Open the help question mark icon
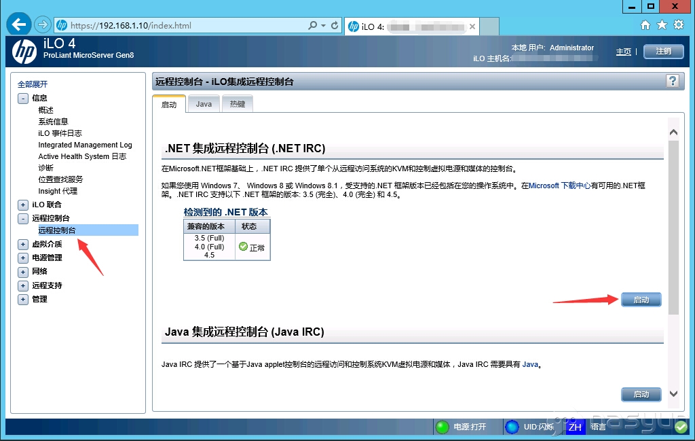Viewport: 695px width, 441px height. pyautogui.click(x=673, y=81)
